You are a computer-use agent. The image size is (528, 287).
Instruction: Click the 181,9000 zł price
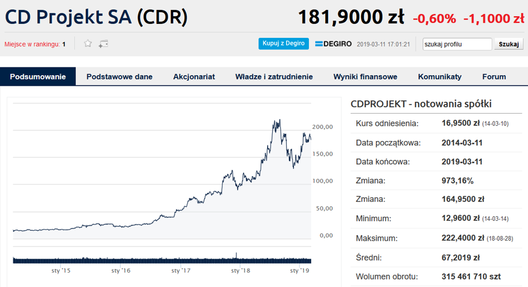pyautogui.click(x=351, y=17)
